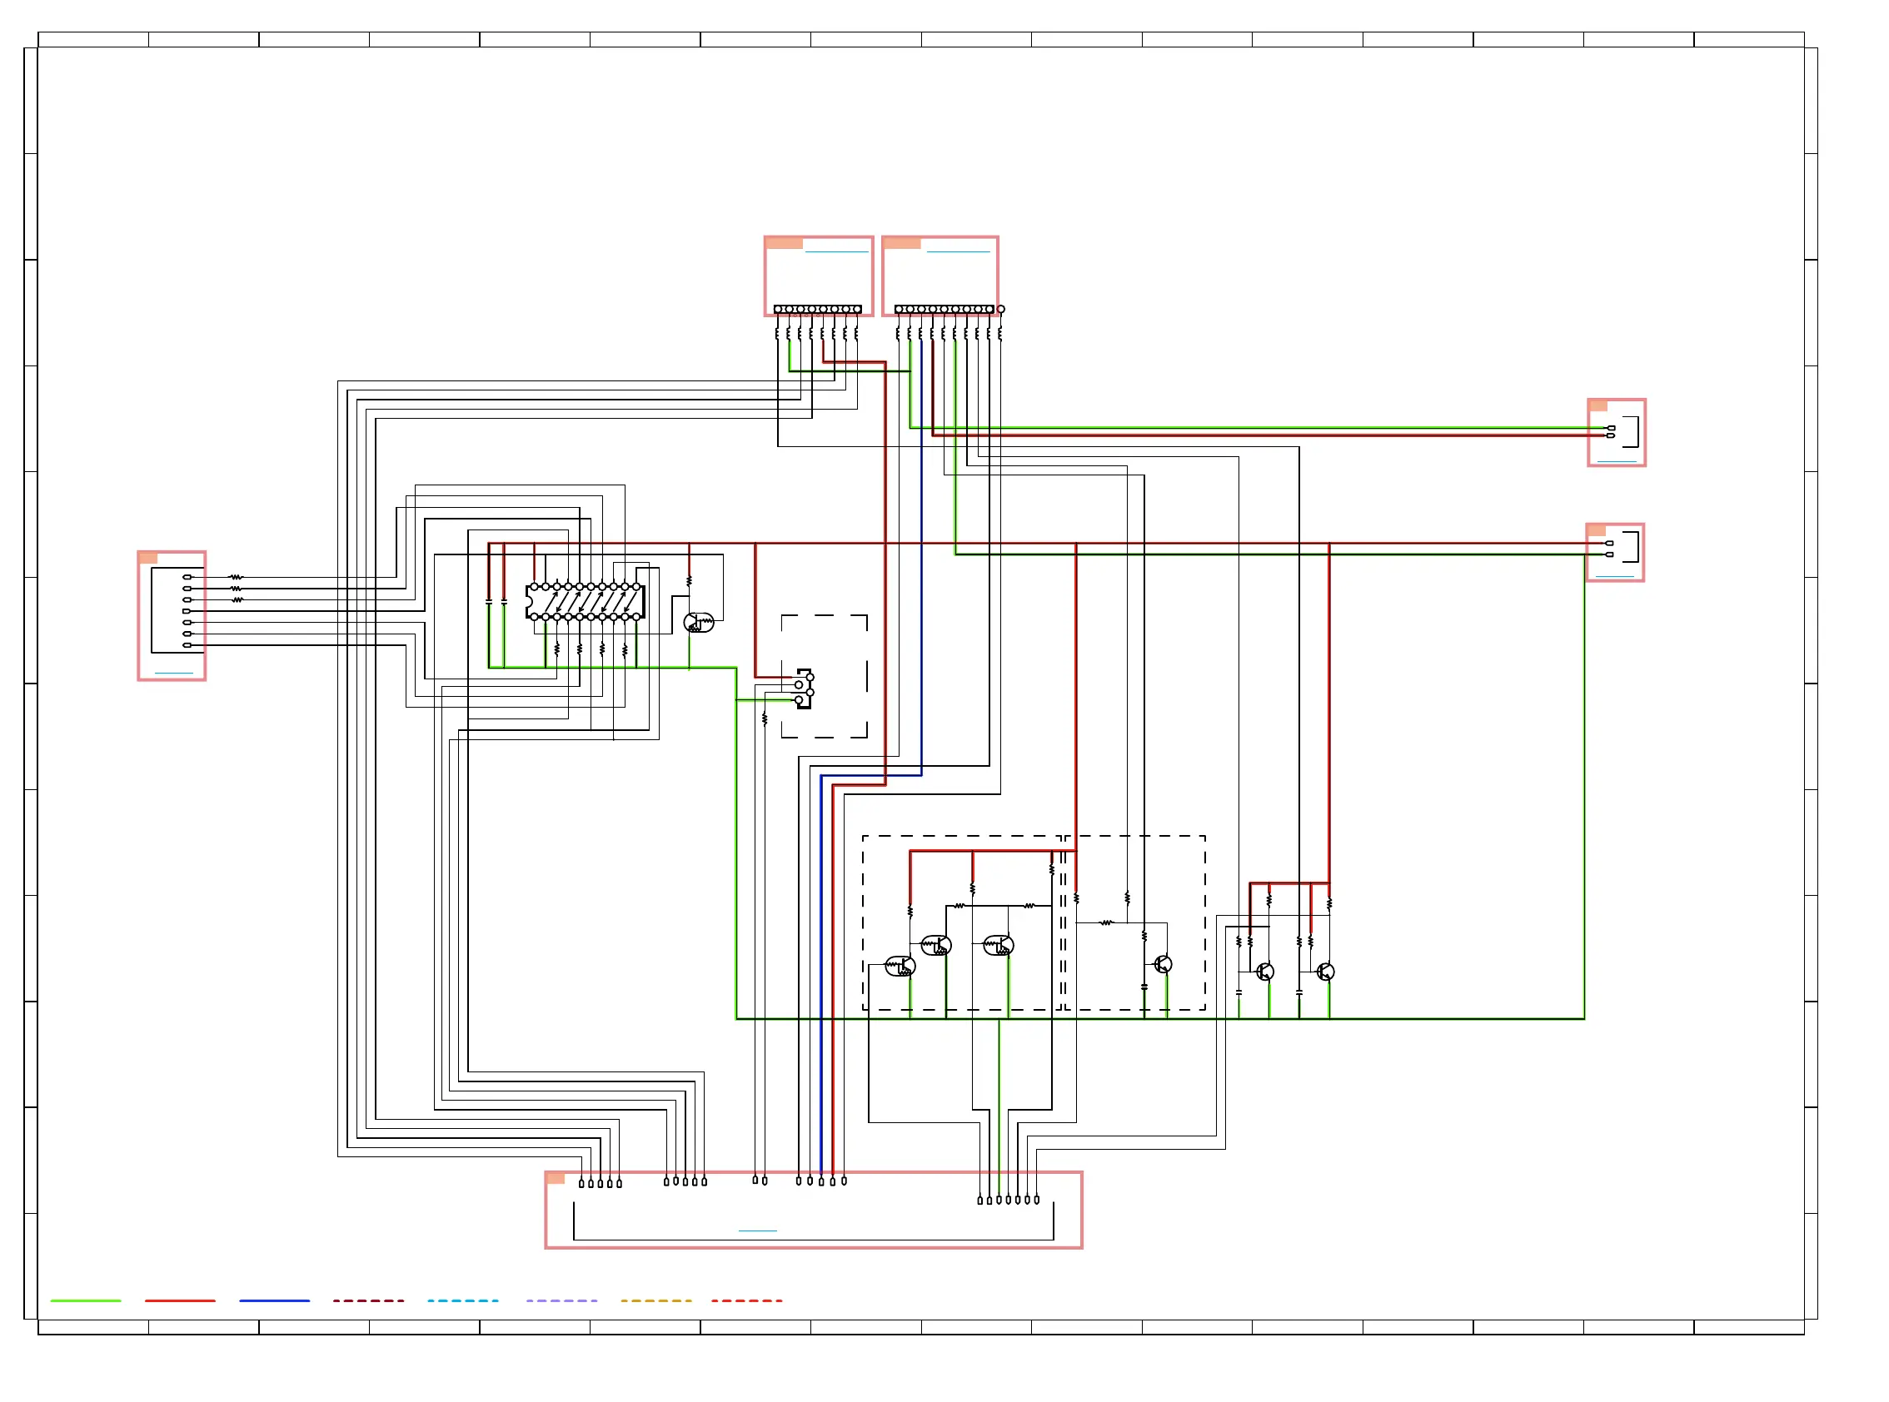Select the three-terminal component inside the small dashed box
The height and width of the screenshot is (1402, 1889).
coord(804,689)
